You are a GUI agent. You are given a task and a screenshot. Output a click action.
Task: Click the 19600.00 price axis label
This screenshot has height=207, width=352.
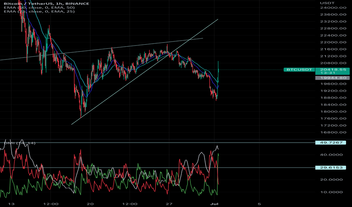333,84
